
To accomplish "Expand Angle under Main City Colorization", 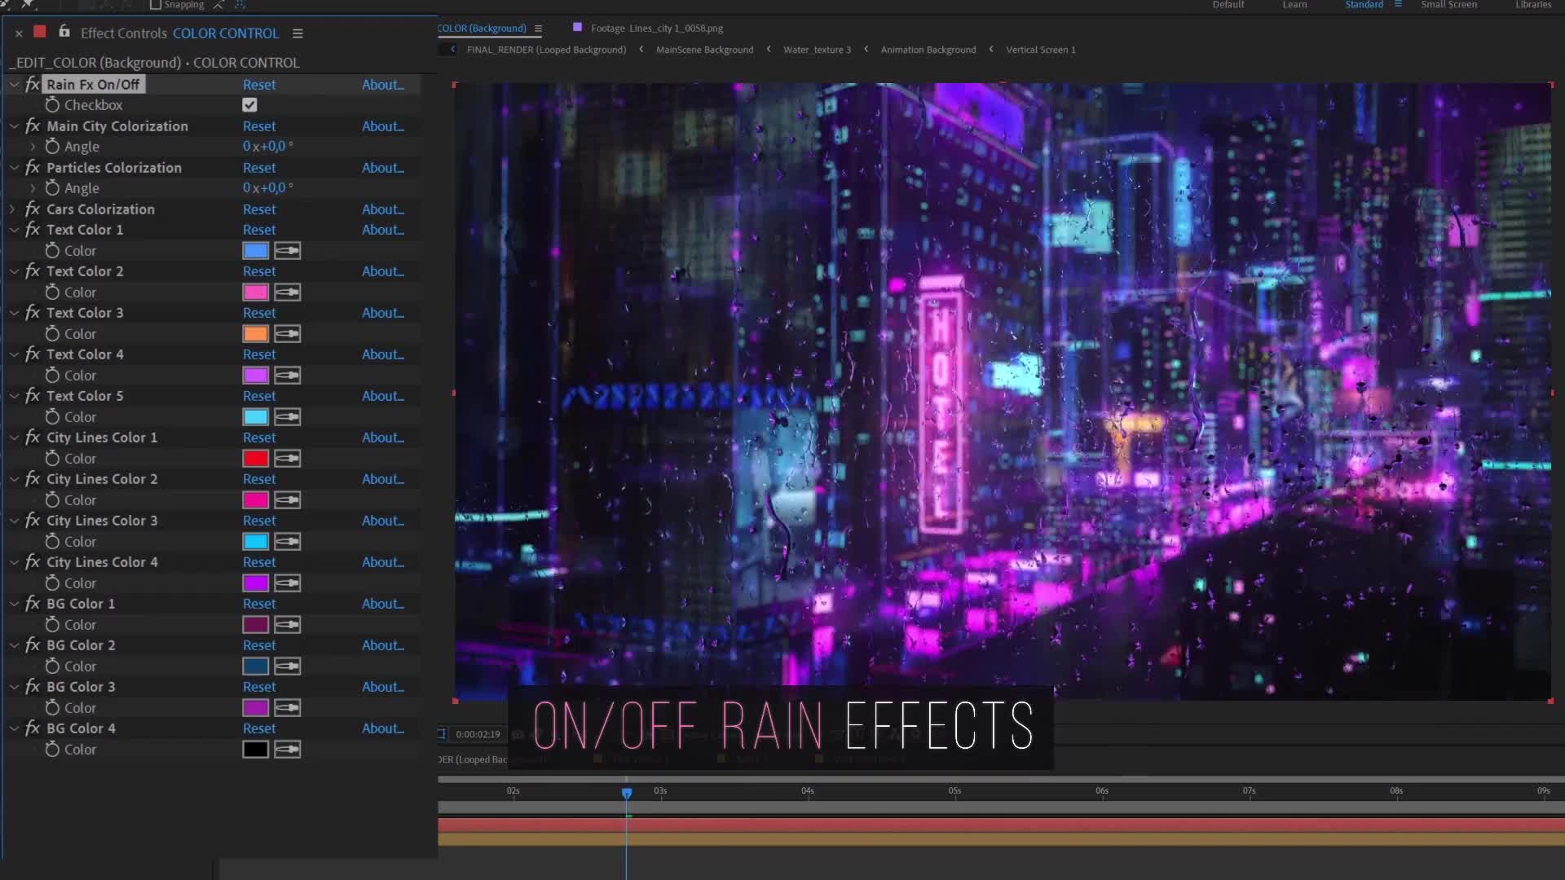I will click(x=33, y=147).
